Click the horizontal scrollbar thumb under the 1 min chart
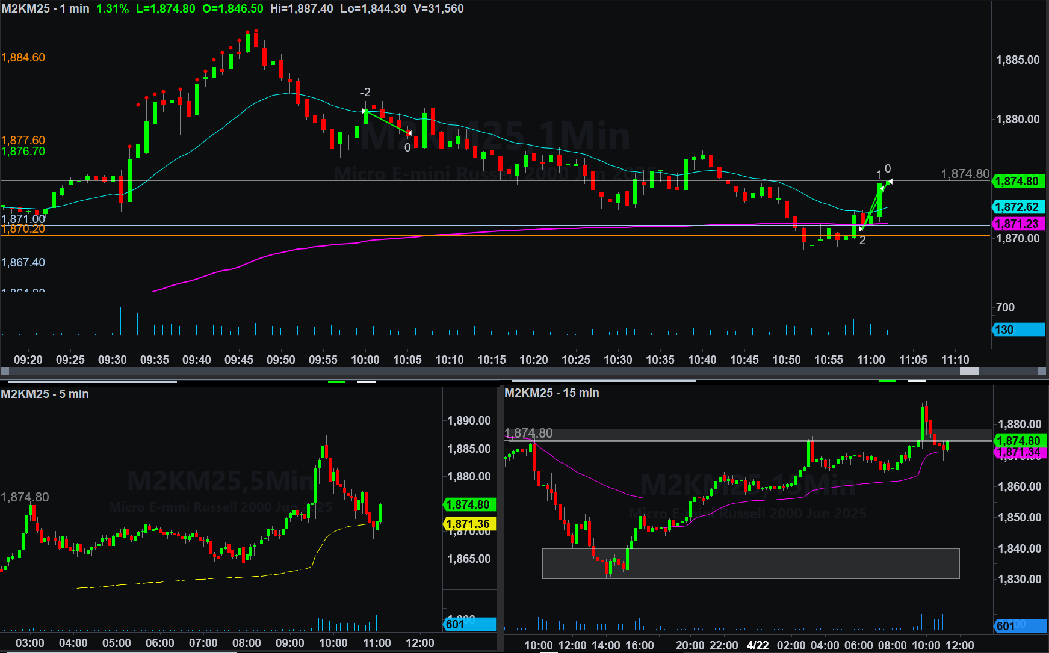The width and height of the screenshot is (1049, 653). click(969, 372)
